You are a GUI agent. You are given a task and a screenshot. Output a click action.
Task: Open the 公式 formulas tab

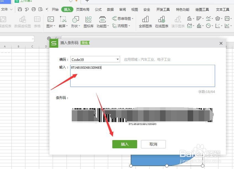98,9
